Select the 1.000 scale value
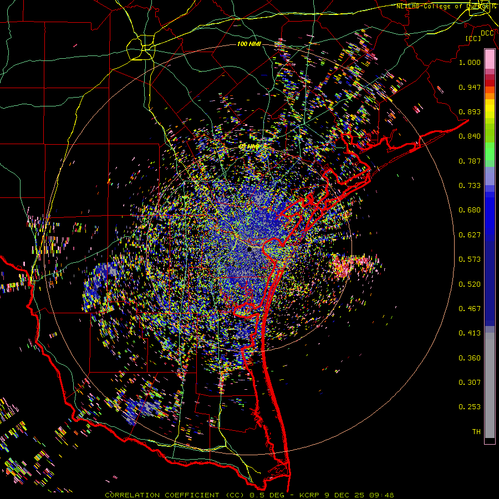The image size is (499, 499). pos(470,62)
